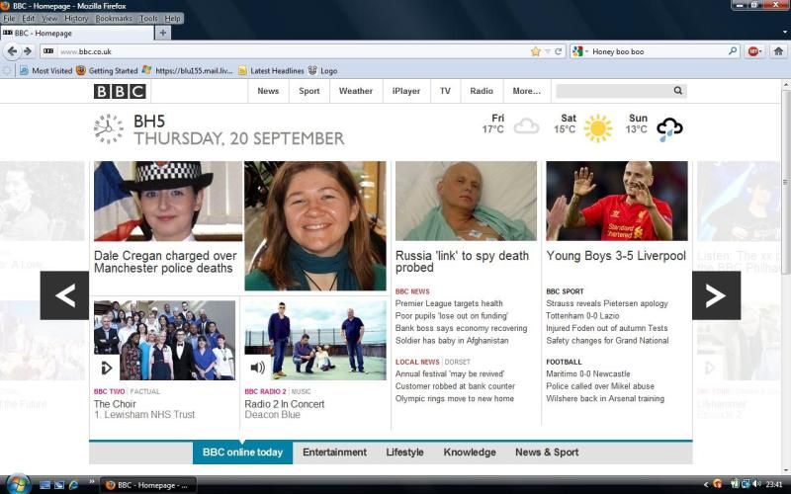Viewport: 791px width, 494px height.
Task: Click the Friday cloud weather icon
Action: 526,126
